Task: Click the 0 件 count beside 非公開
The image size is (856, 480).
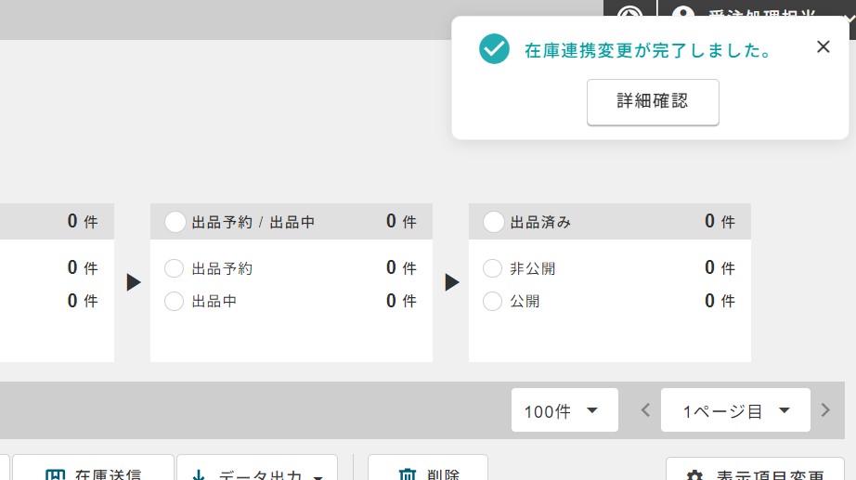Action: [720, 267]
